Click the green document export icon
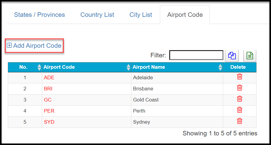The width and height of the screenshot is (271, 145). [250, 56]
